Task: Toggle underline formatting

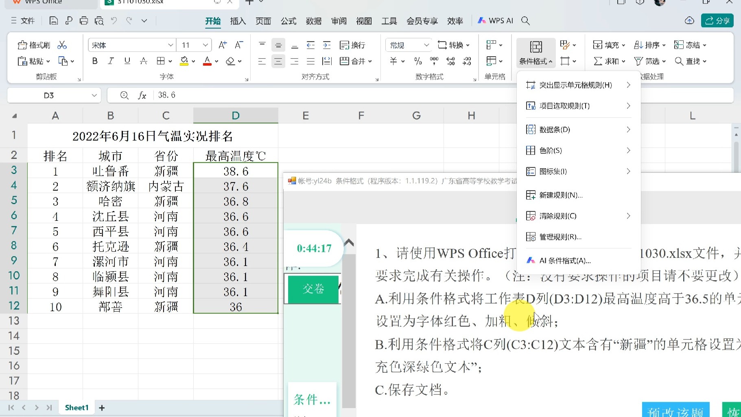Action: point(127,61)
